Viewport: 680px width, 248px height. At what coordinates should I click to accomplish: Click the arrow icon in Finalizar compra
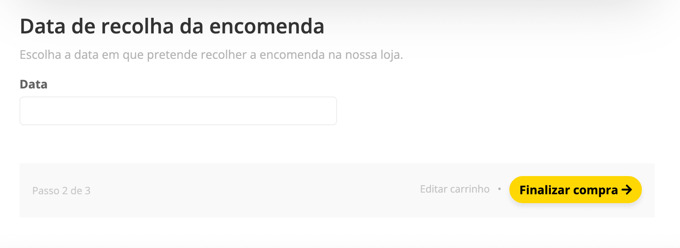(627, 190)
